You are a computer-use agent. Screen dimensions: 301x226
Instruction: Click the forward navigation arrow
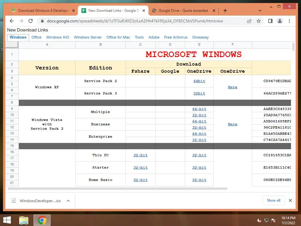click(x=21, y=21)
